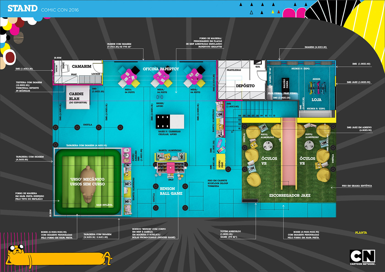Click the COMIC CON 2016 subtitle
385x272 pixels.
[60, 10]
